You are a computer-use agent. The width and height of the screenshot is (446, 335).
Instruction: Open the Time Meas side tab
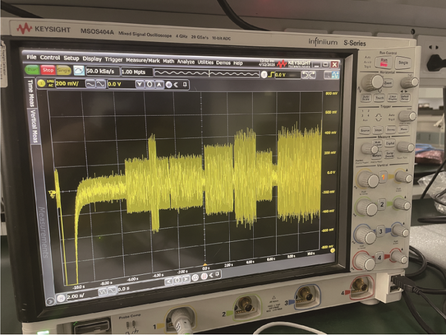tap(31, 91)
